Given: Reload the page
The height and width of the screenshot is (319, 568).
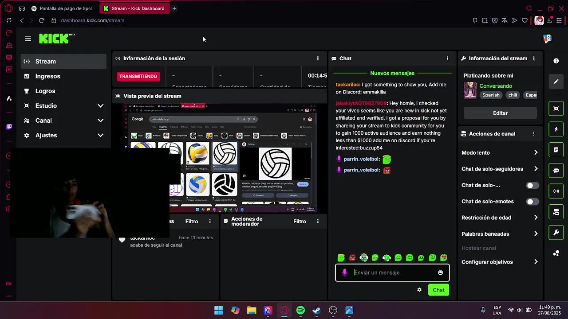Looking at the screenshot, I should (41, 20).
